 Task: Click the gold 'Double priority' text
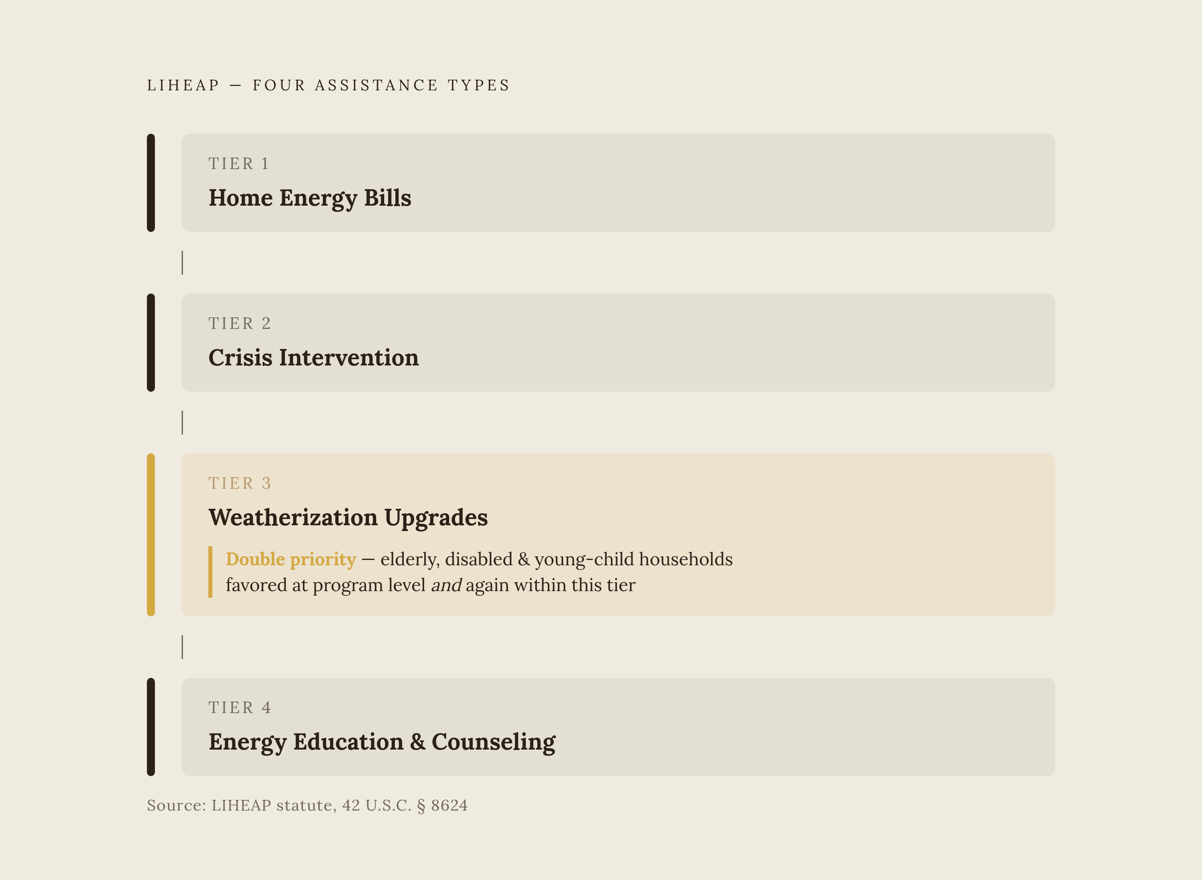pos(291,560)
